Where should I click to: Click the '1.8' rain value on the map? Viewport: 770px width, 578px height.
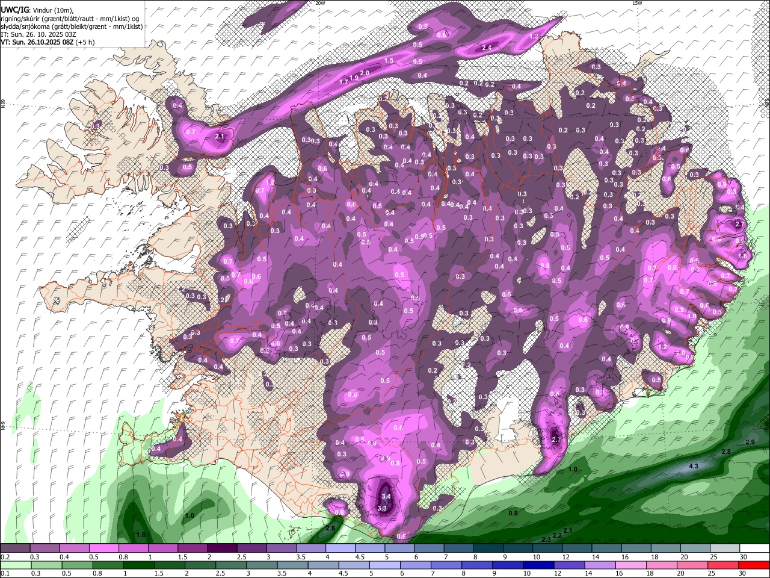point(141,535)
